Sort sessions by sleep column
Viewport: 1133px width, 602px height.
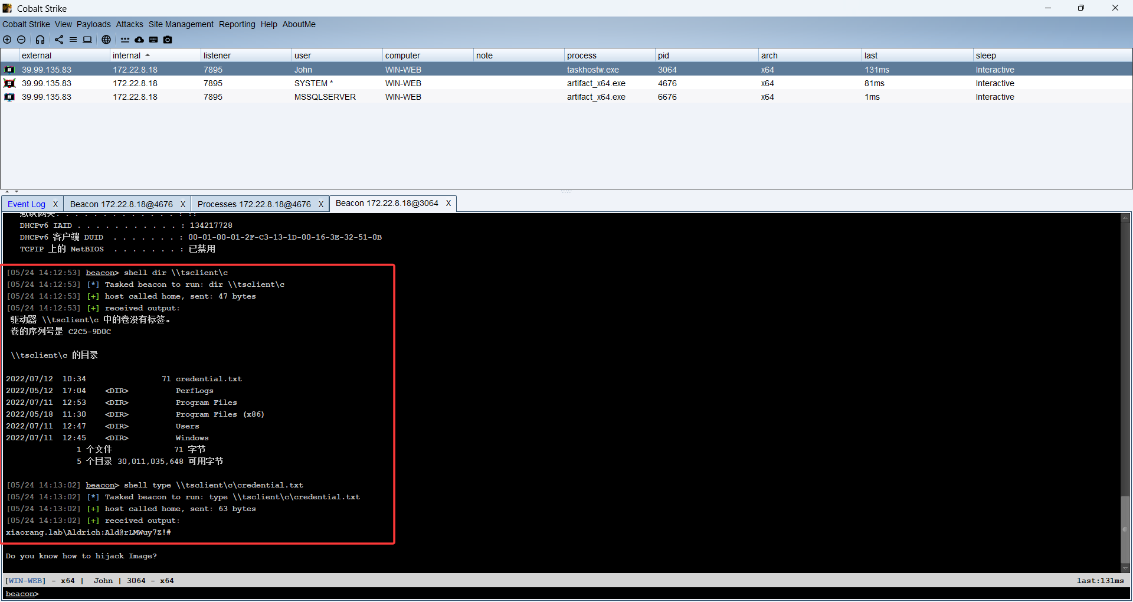1052,55
